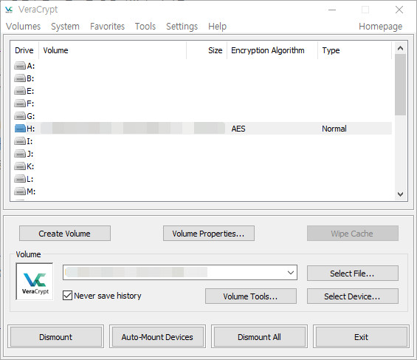
Task: Click the Type column header
Action: (354, 50)
